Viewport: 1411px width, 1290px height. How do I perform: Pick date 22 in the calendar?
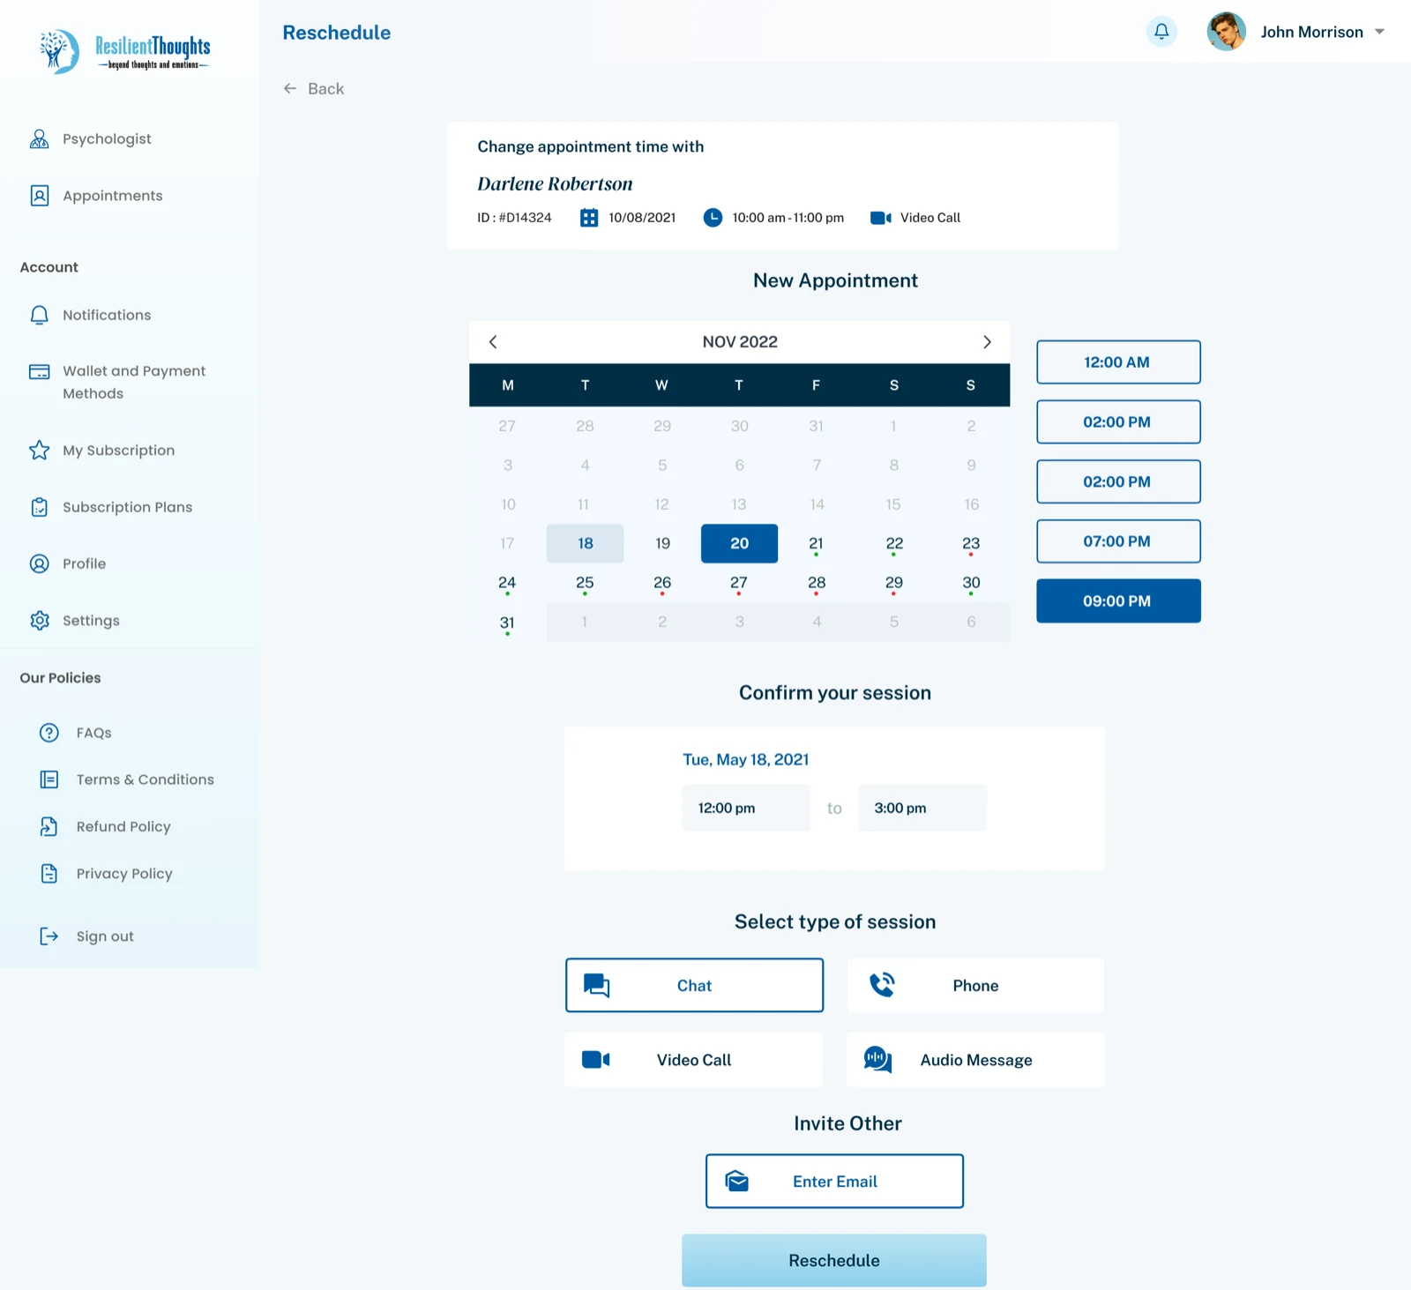pos(894,544)
